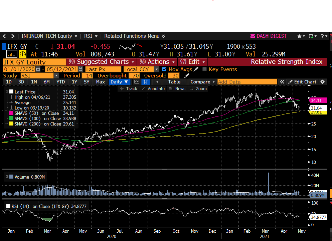Click the Overbought 70 field
The width and height of the screenshot is (332, 241).
click(x=134, y=75)
